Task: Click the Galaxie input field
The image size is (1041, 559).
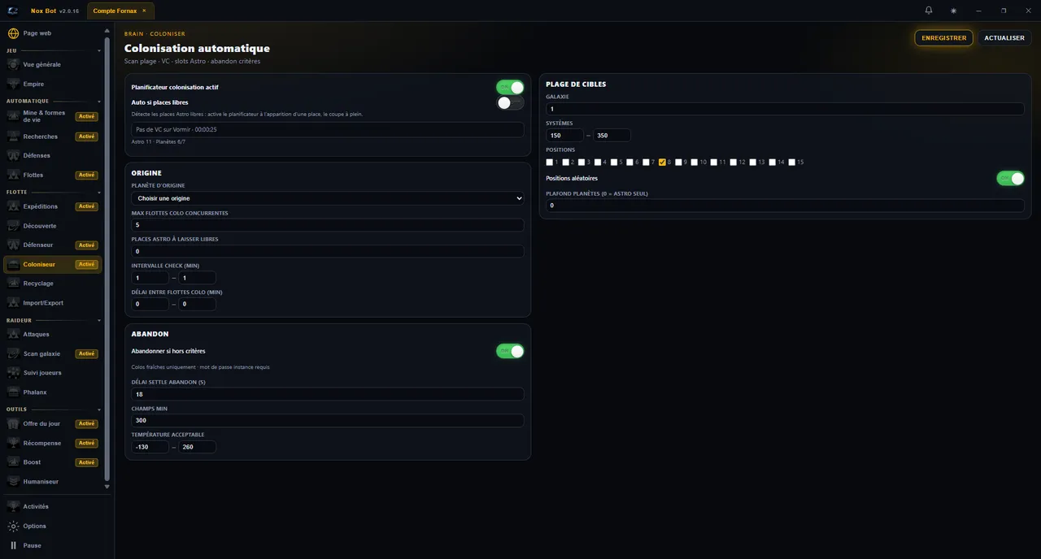Action: (x=785, y=109)
